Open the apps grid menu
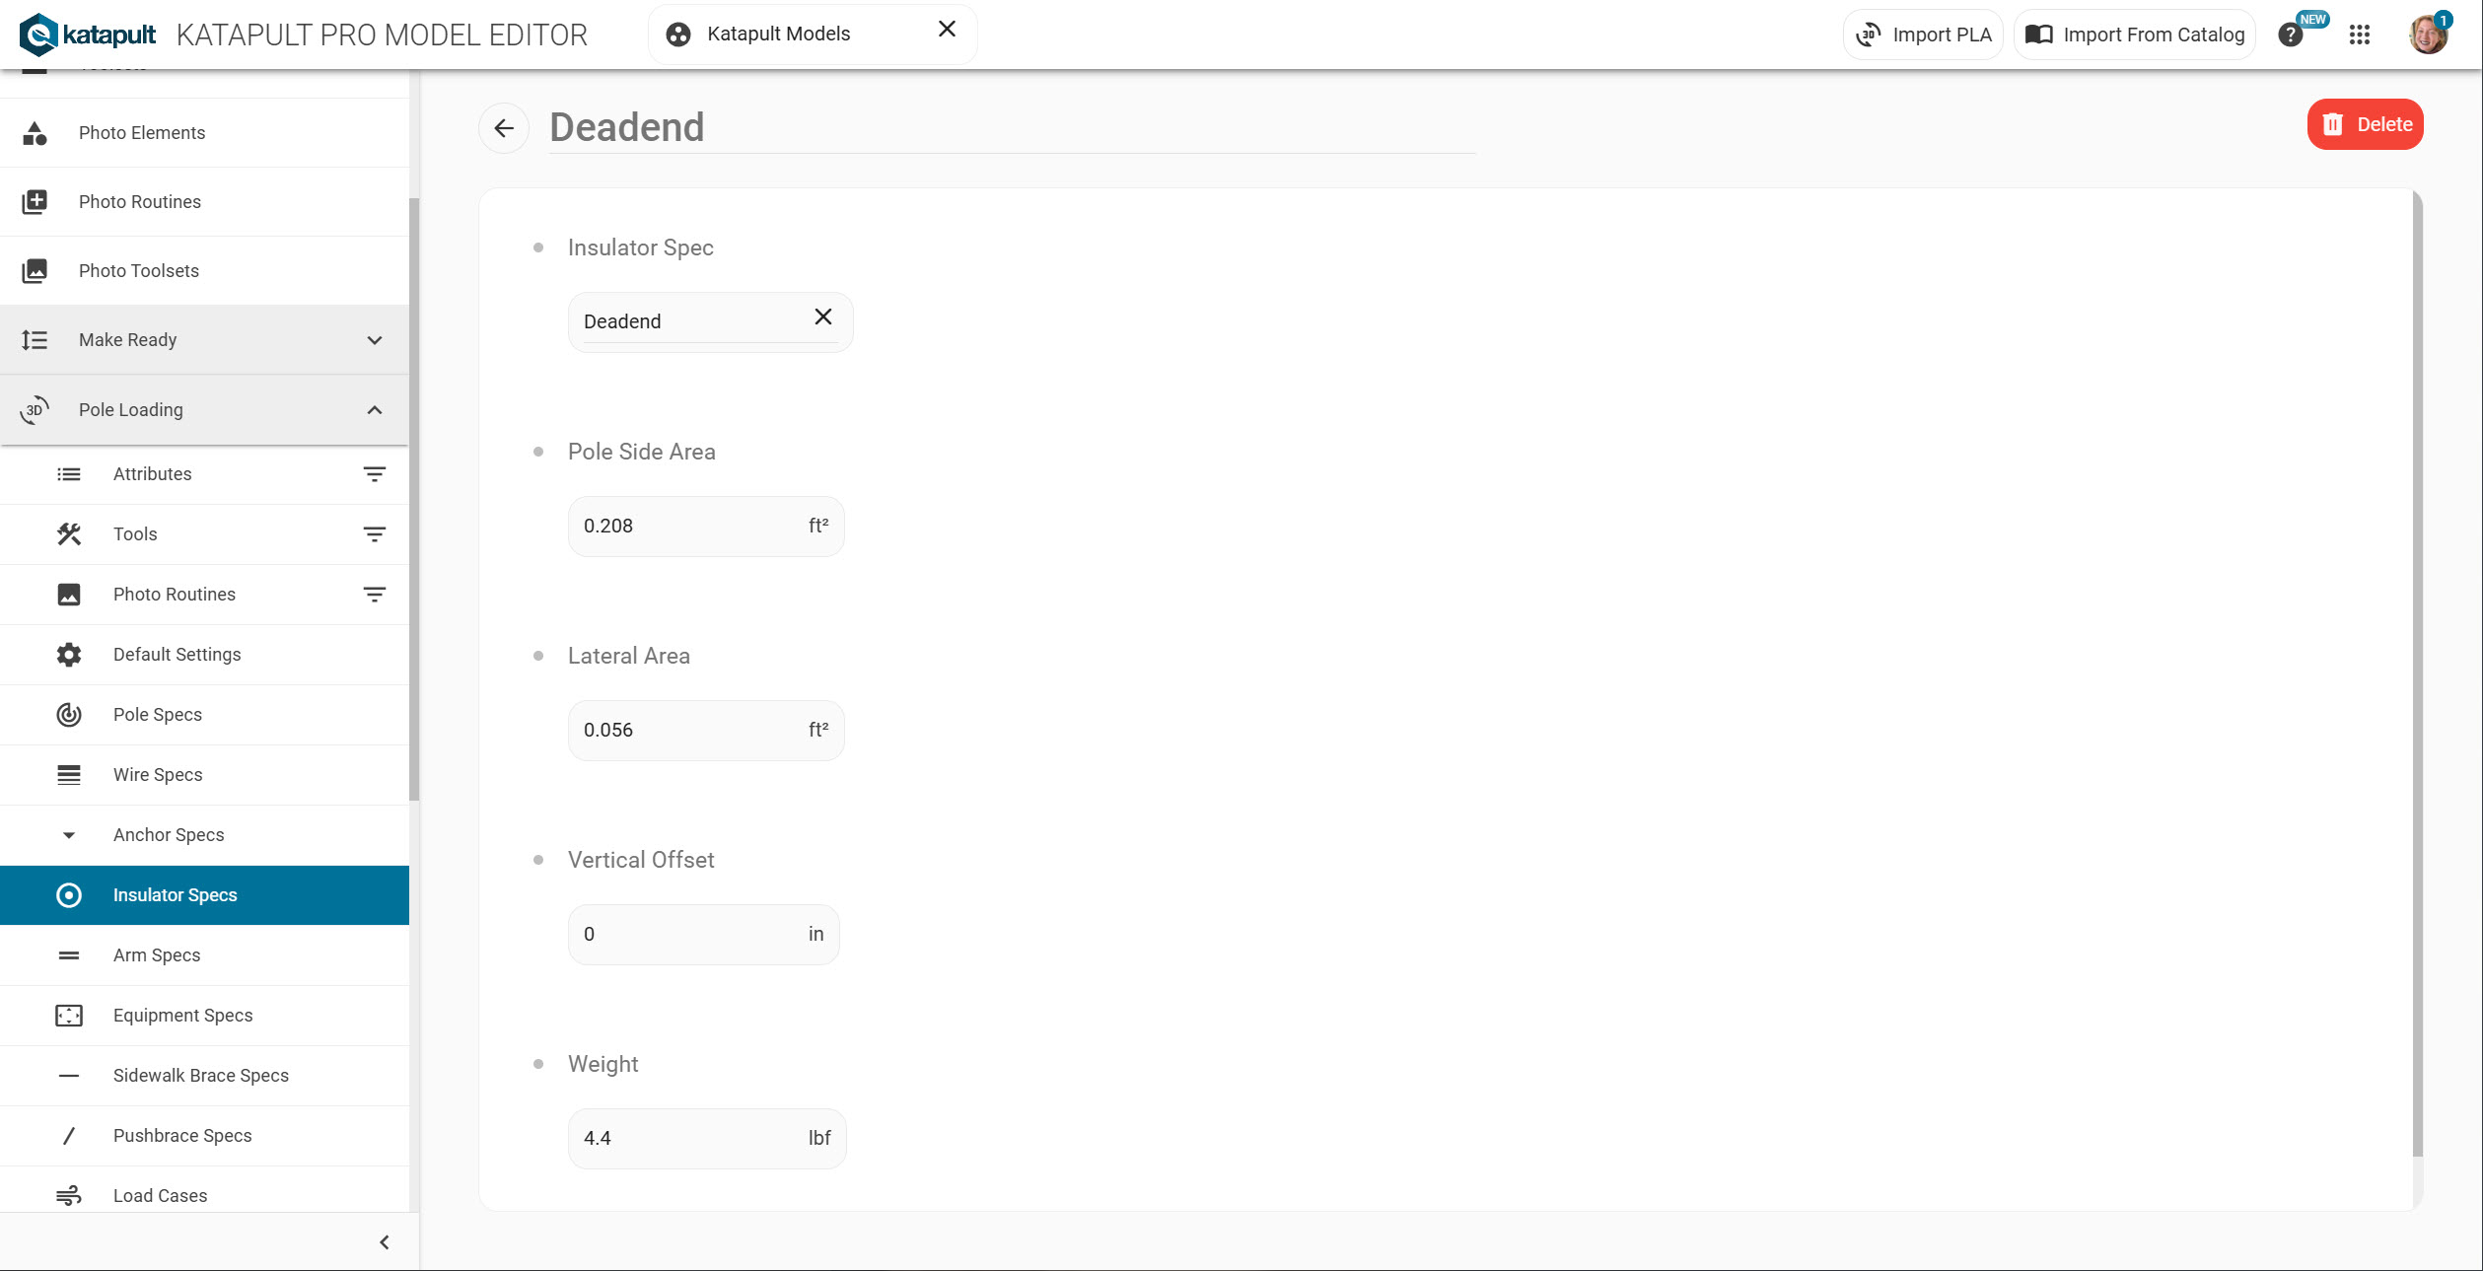Screen dimensions: 2483x1271 (x=2359, y=35)
